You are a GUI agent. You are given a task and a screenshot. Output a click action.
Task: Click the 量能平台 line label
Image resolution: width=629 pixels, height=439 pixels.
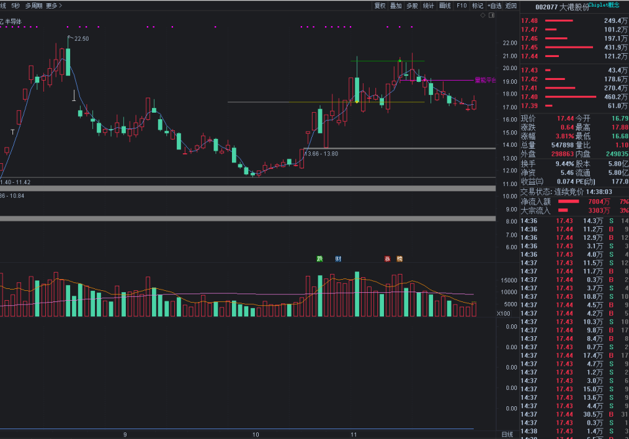(486, 80)
